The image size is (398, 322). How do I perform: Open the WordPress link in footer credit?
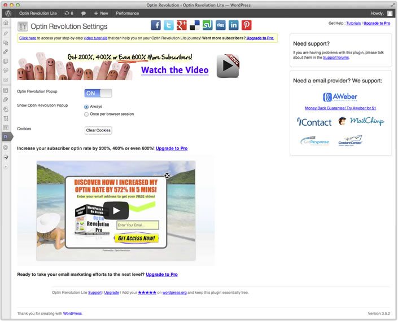pos(72,314)
